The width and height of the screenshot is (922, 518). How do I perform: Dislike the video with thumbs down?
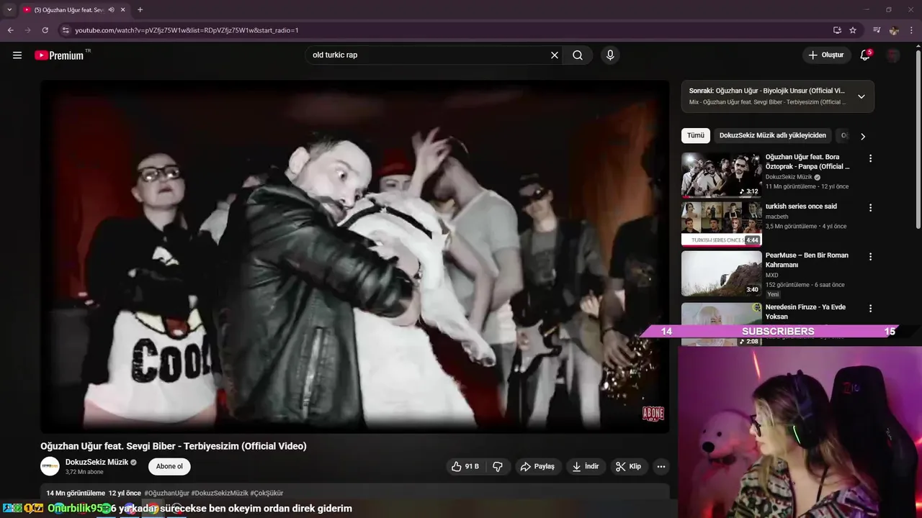point(498,466)
